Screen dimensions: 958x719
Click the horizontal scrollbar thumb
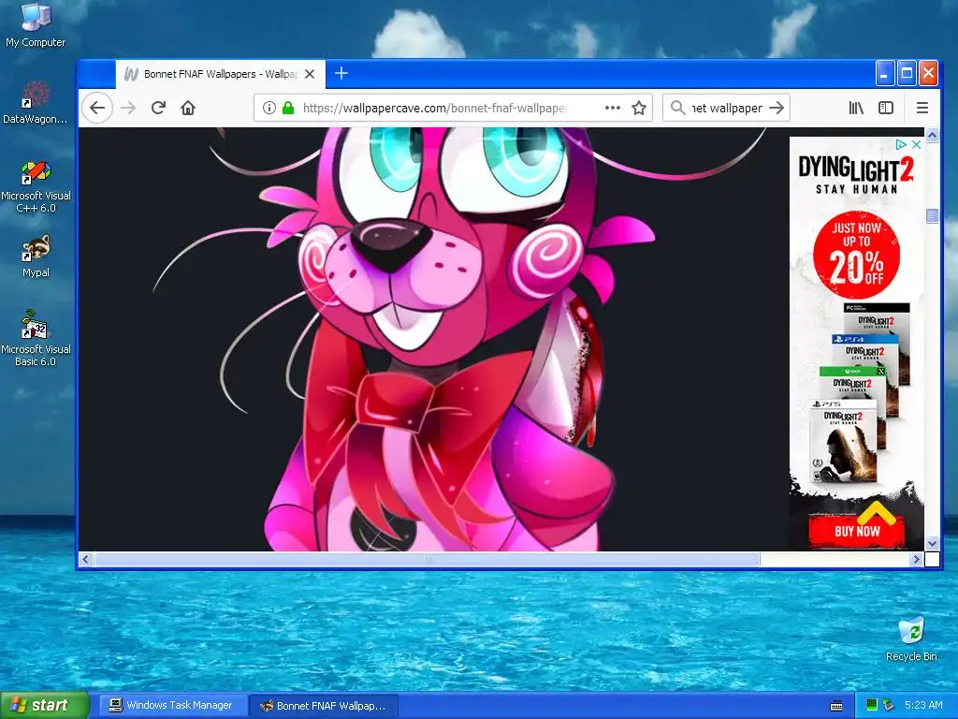(427, 559)
